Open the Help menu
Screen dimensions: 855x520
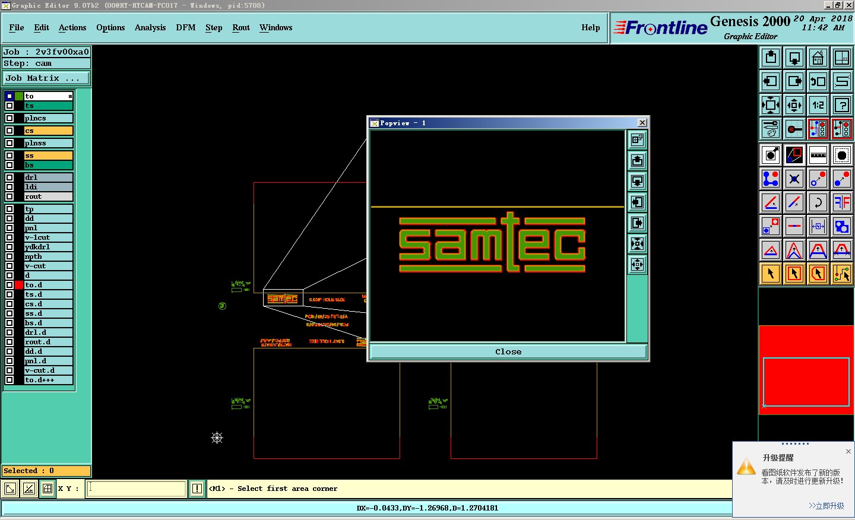[x=591, y=27]
